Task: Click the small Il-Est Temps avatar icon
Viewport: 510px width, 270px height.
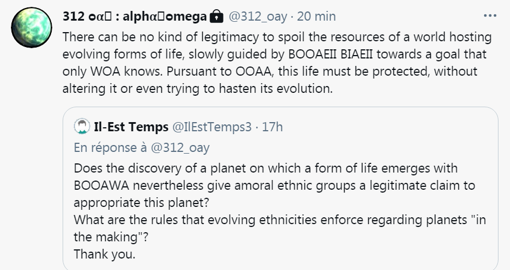Action: click(x=83, y=126)
